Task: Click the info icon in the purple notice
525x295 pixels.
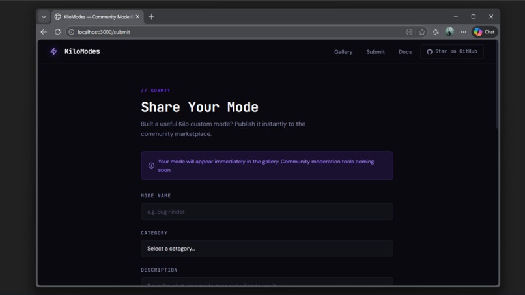Action: pyautogui.click(x=151, y=165)
